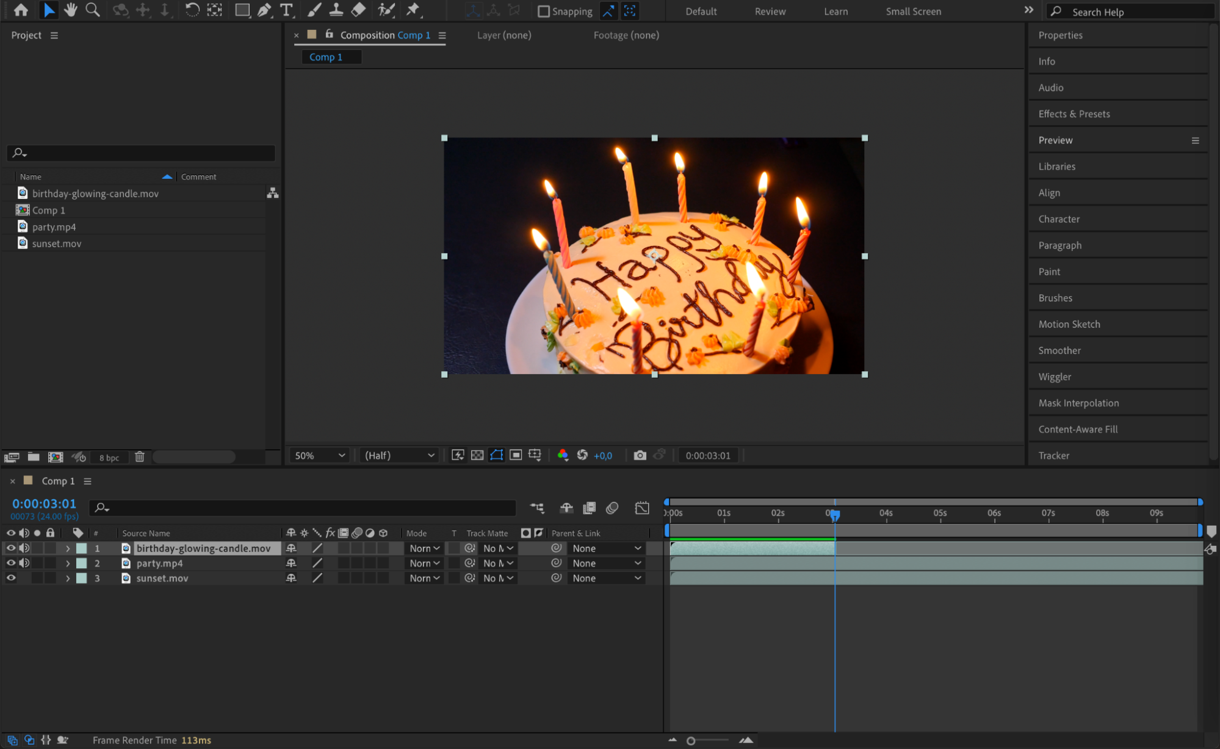Expand the birthday-glowing-candle.mov layer properties
1220x749 pixels.
68,549
